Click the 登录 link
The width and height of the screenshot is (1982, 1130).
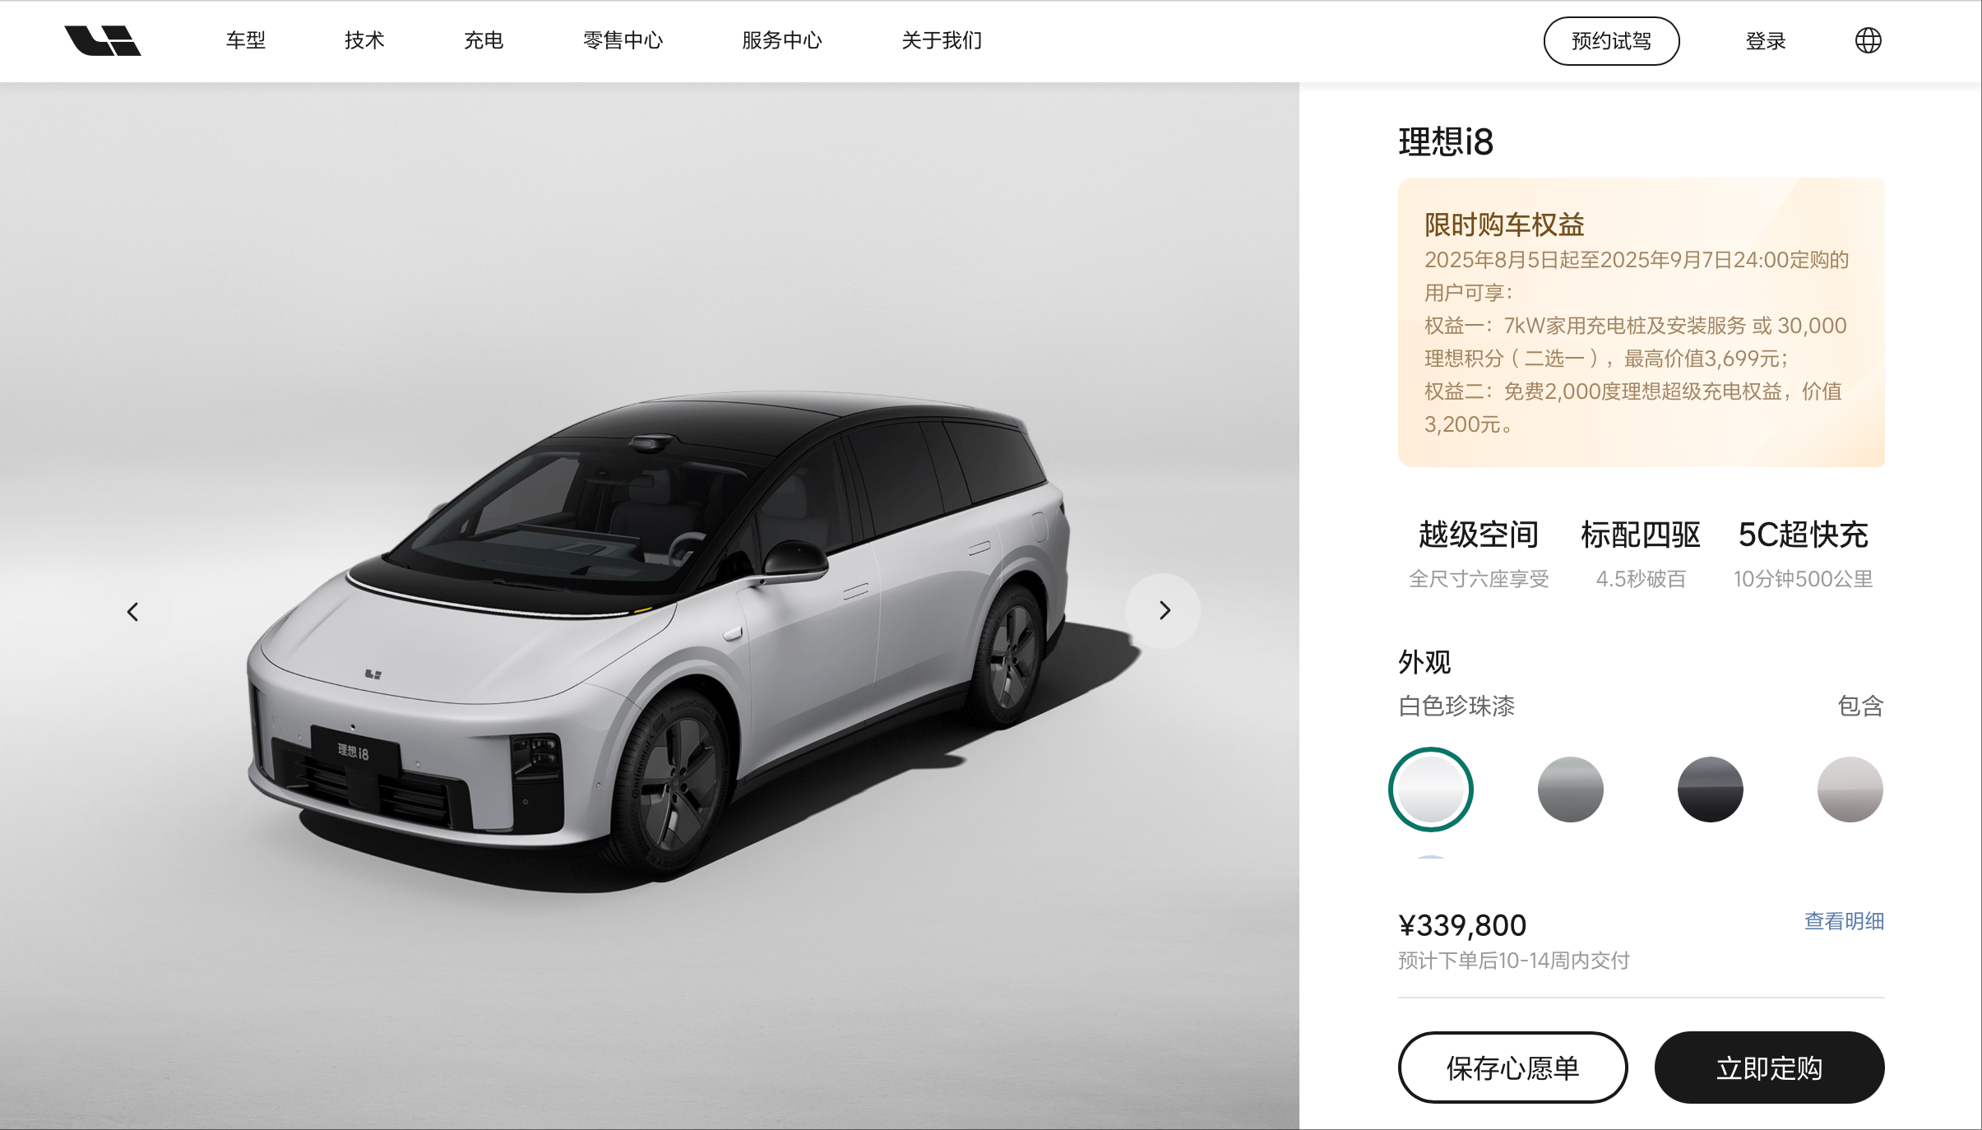(x=1766, y=41)
